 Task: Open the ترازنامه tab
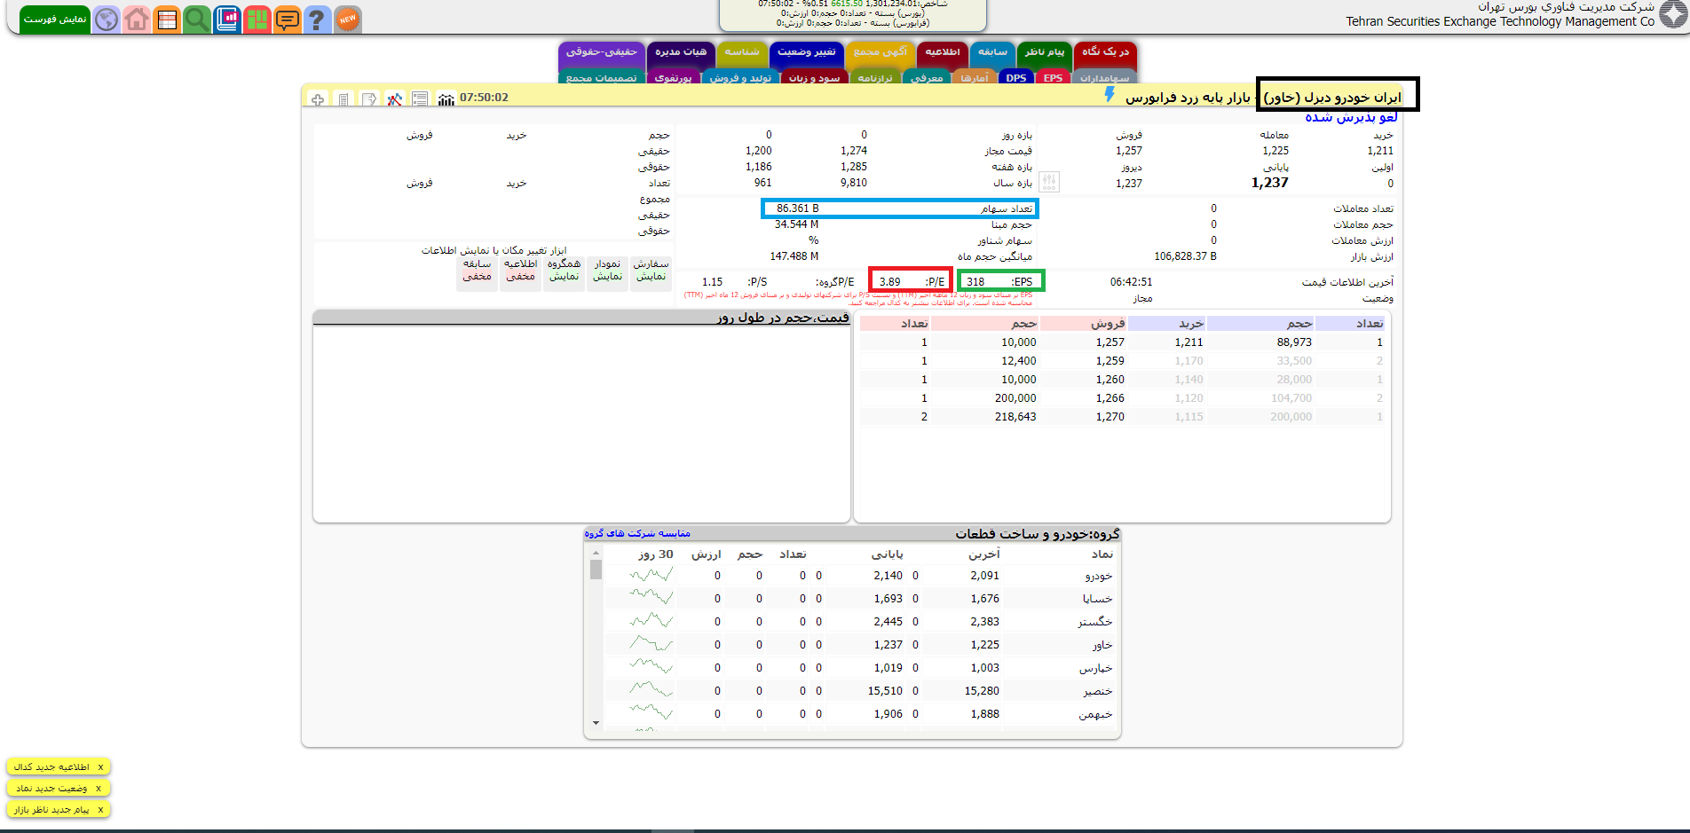pyautogui.click(x=875, y=78)
